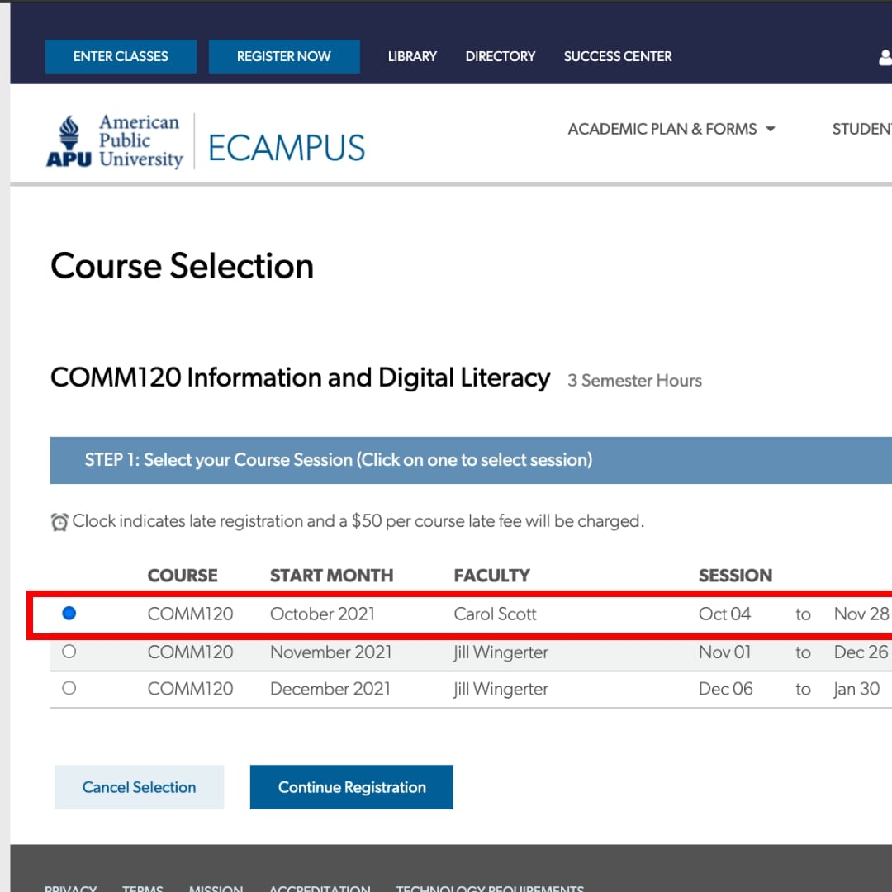The height and width of the screenshot is (892, 892).
Task: Choose the December 2021 session radio button
Action: [69, 688]
